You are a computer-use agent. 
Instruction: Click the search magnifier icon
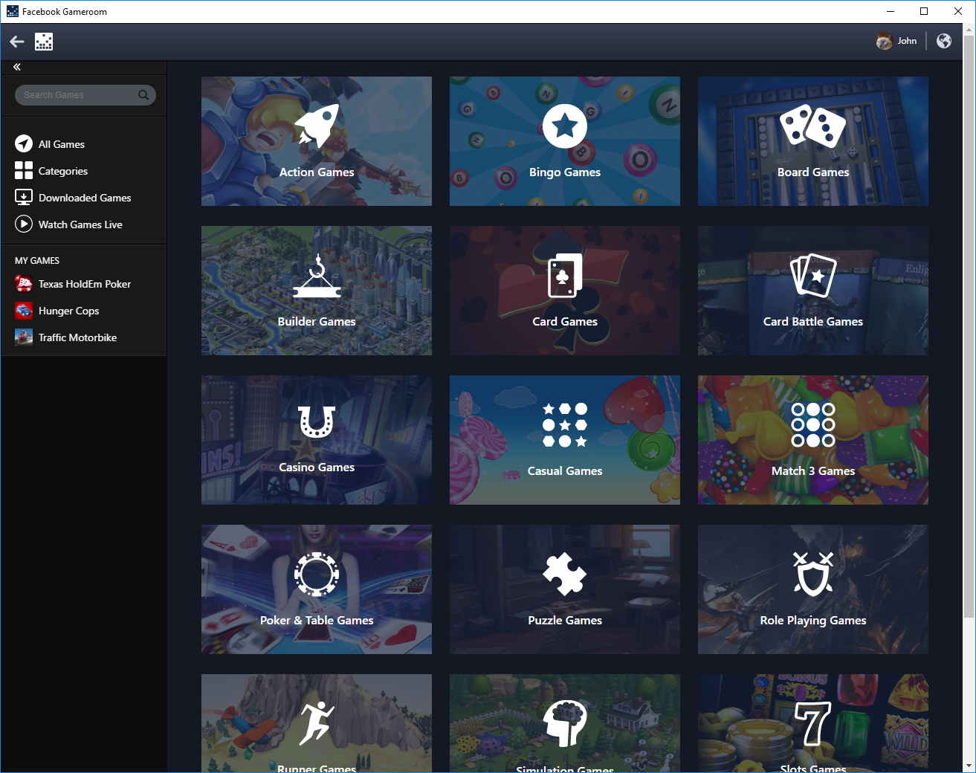coord(143,94)
